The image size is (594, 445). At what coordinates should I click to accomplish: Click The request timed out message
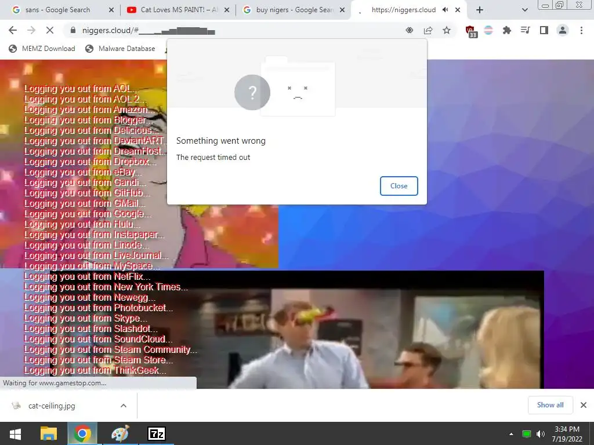point(213,157)
